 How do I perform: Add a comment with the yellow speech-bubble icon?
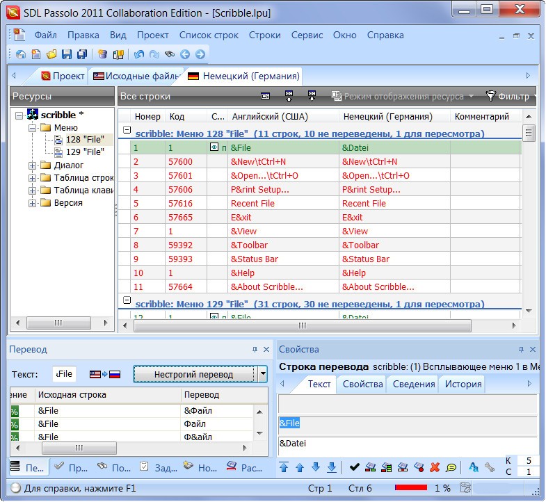(x=451, y=467)
